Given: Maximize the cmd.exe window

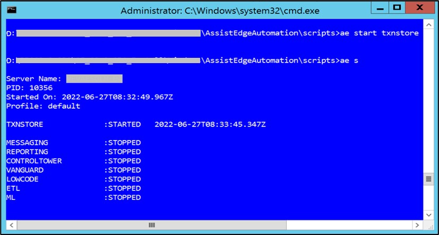Looking at the screenshot, I should (x=397, y=7).
